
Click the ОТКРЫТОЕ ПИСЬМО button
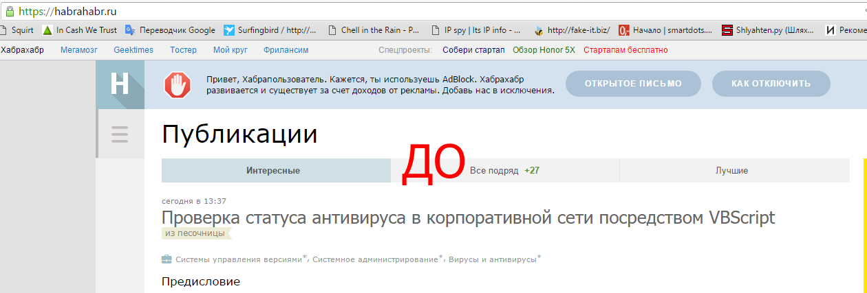633,84
